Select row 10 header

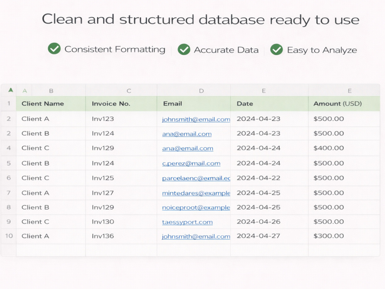(x=9, y=236)
